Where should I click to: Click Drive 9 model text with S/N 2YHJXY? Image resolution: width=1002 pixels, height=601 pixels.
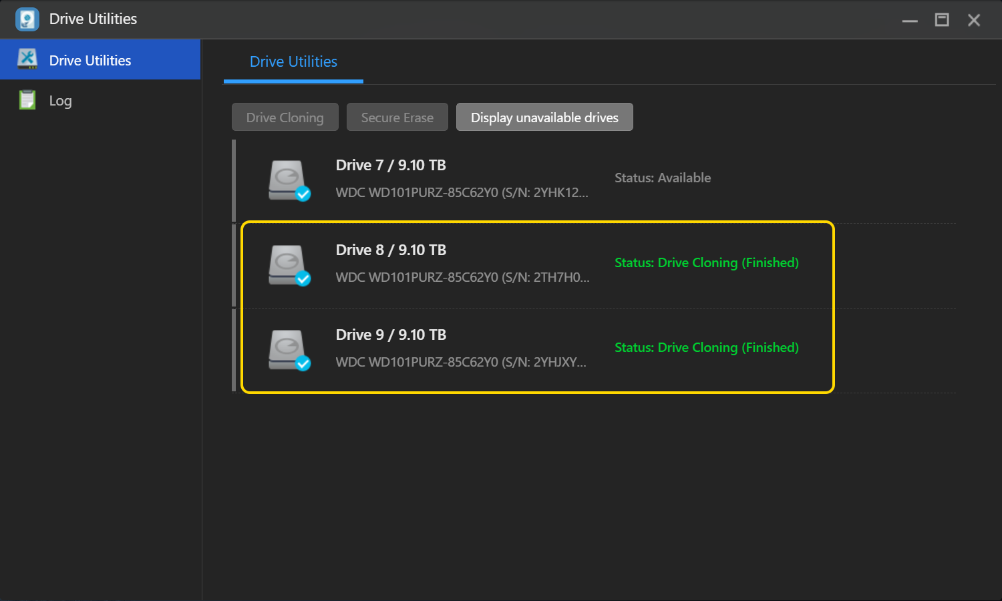pyautogui.click(x=461, y=362)
